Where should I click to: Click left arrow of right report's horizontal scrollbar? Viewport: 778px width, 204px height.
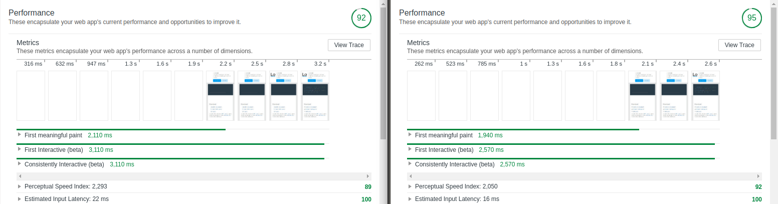click(410, 176)
